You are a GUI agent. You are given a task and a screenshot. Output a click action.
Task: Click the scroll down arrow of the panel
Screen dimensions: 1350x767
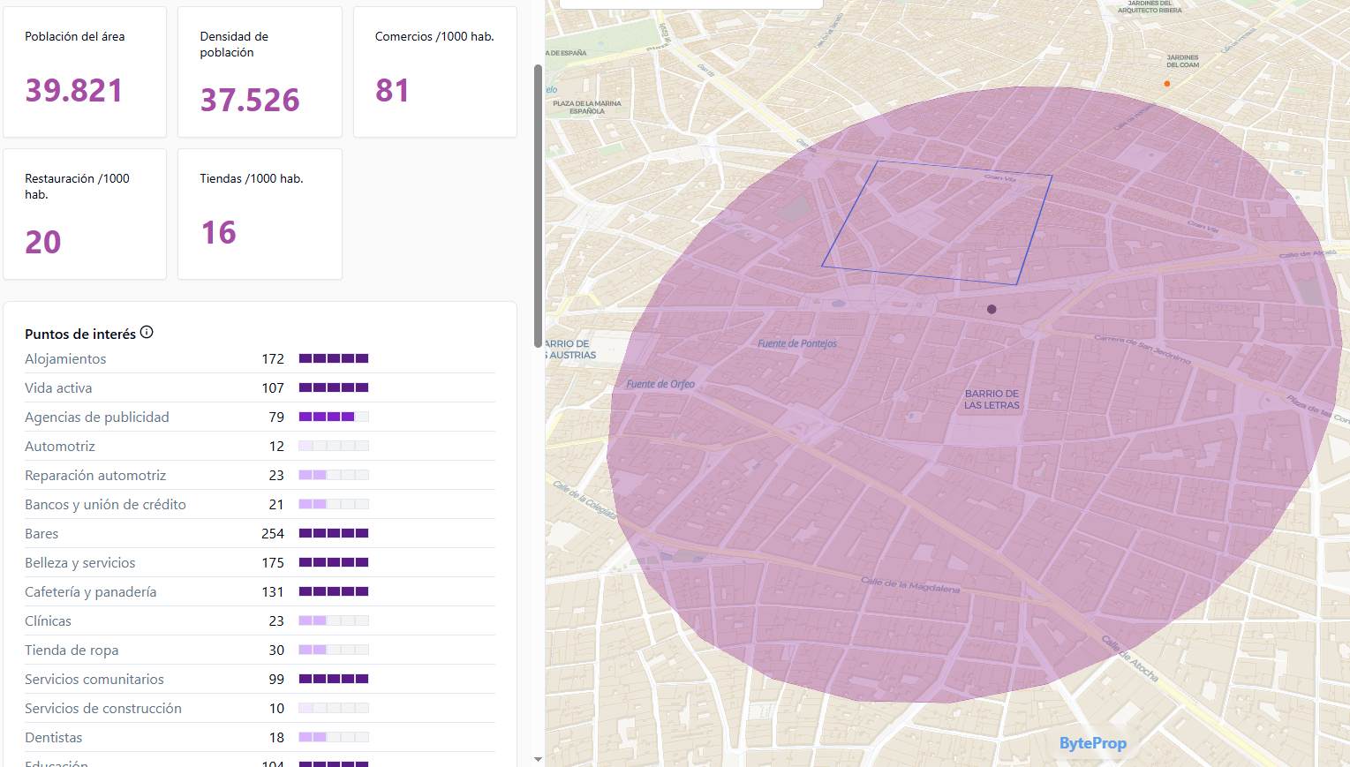538,758
